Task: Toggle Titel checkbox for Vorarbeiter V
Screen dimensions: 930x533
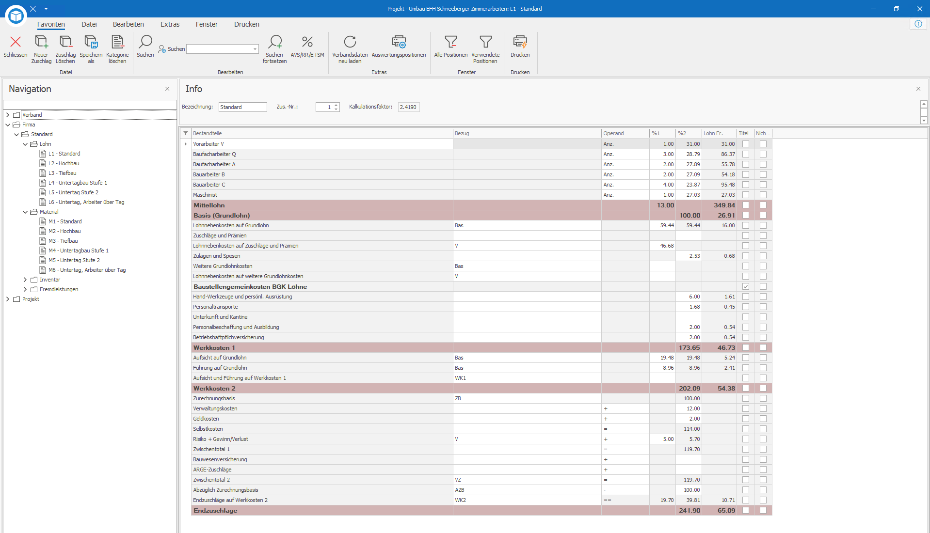Action: point(746,144)
